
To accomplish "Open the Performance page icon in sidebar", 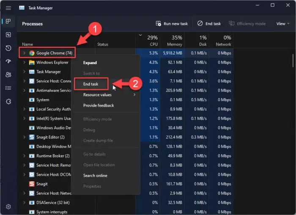I will (8, 35).
